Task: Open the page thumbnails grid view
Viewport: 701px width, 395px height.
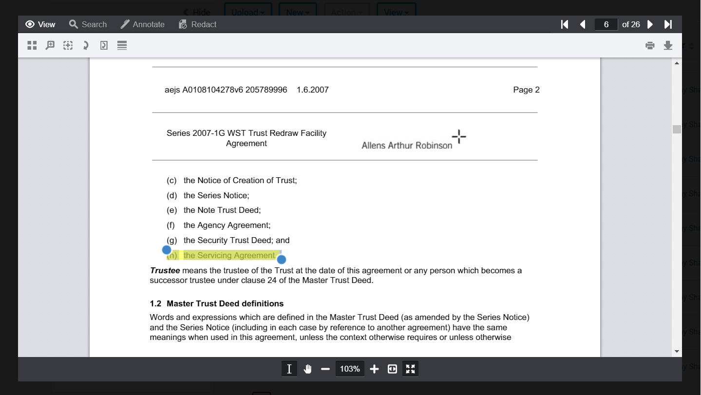Action: (x=32, y=45)
